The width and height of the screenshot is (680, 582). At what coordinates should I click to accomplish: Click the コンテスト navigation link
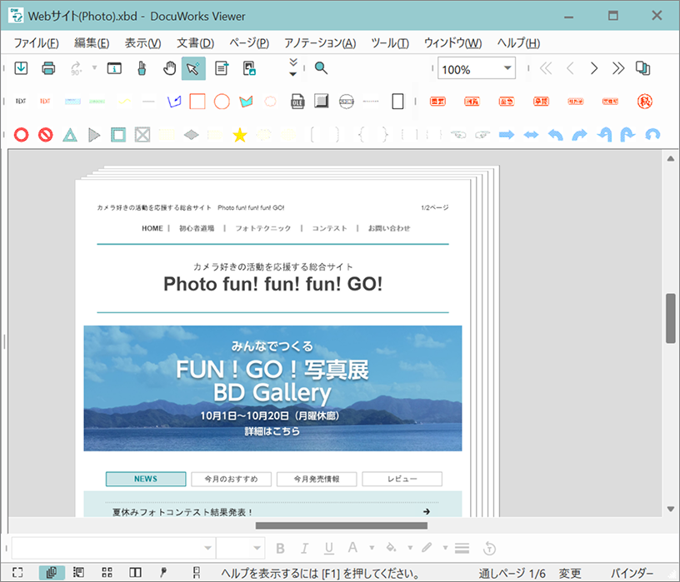point(330,228)
